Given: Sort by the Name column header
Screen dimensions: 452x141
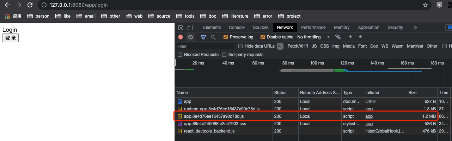Looking at the screenshot, I should (224, 93).
